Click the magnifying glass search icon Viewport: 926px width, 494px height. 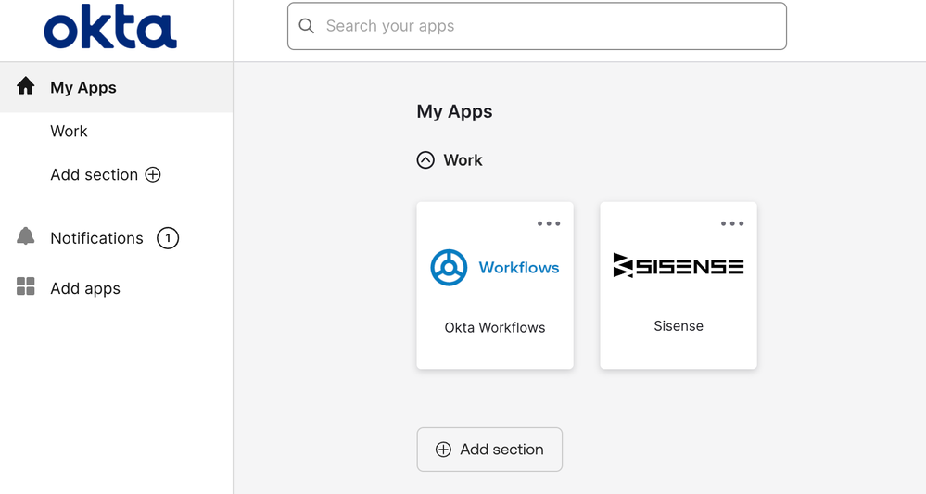coord(307,26)
